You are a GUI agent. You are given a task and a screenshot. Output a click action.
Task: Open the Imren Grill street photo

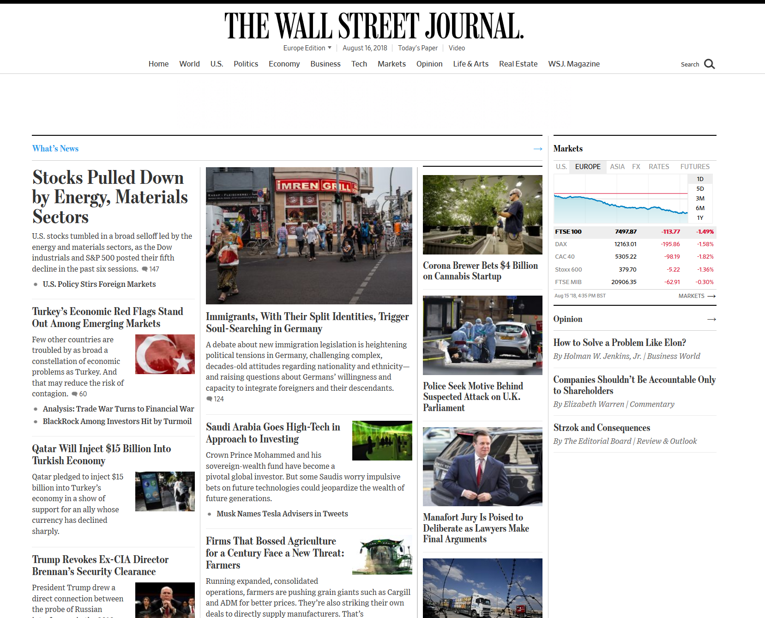(309, 236)
